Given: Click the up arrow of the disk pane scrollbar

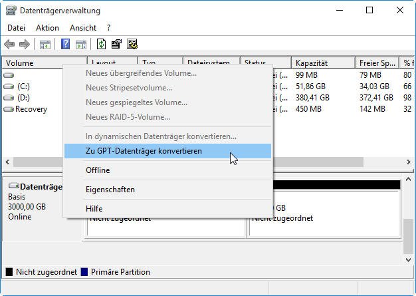Looking at the screenshot, I should coord(408,180).
